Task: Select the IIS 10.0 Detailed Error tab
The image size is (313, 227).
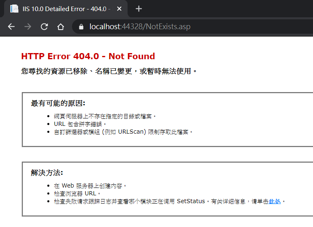Action: [66, 9]
